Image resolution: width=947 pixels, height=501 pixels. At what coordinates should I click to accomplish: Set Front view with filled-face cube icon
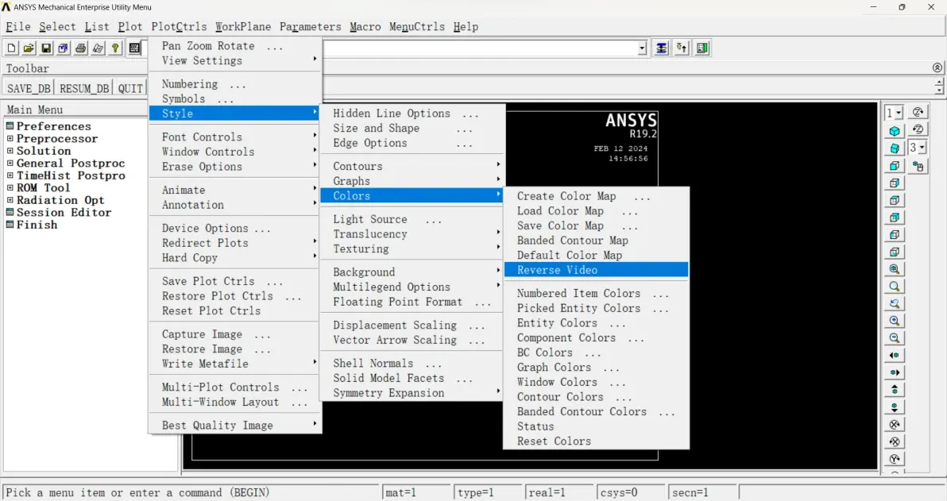click(895, 165)
